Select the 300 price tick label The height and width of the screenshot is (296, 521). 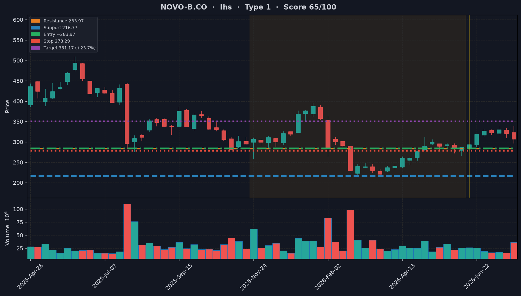(18, 142)
